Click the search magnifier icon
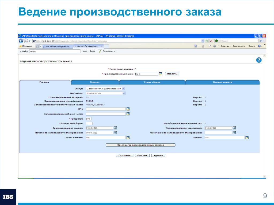The image size is (274, 205). (261, 41)
